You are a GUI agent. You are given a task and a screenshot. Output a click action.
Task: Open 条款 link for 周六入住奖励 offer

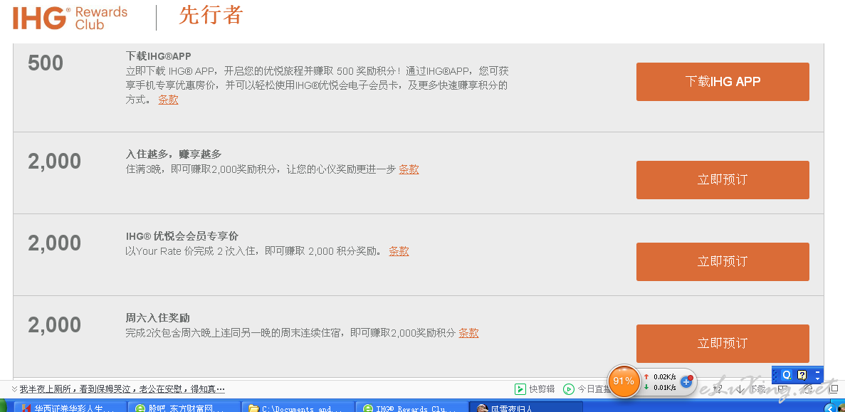[468, 333]
